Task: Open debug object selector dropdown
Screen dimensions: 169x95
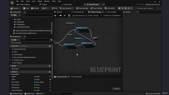Action: pyautogui.click(x=145, y=8)
